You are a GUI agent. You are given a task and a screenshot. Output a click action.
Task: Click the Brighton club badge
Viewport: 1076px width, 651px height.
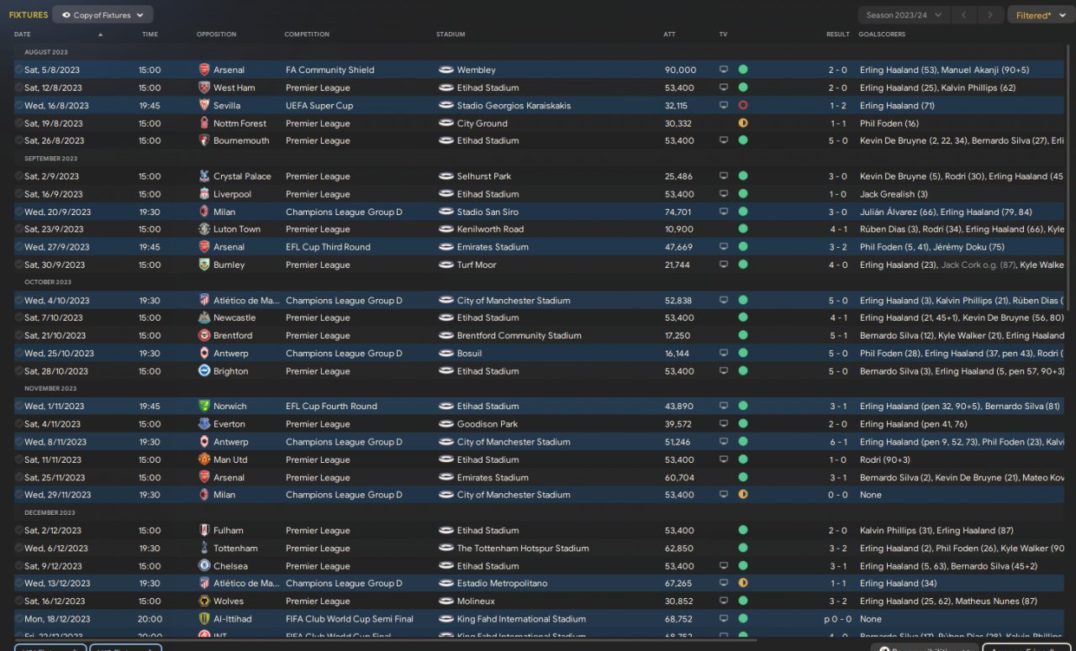[204, 370]
